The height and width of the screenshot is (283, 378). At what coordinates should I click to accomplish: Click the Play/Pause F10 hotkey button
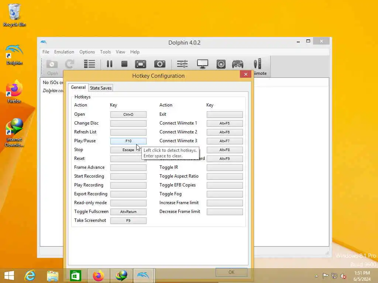[128, 141]
